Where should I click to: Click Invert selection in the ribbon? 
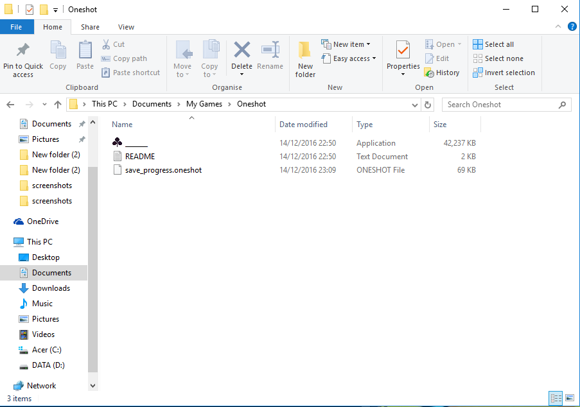(504, 73)
